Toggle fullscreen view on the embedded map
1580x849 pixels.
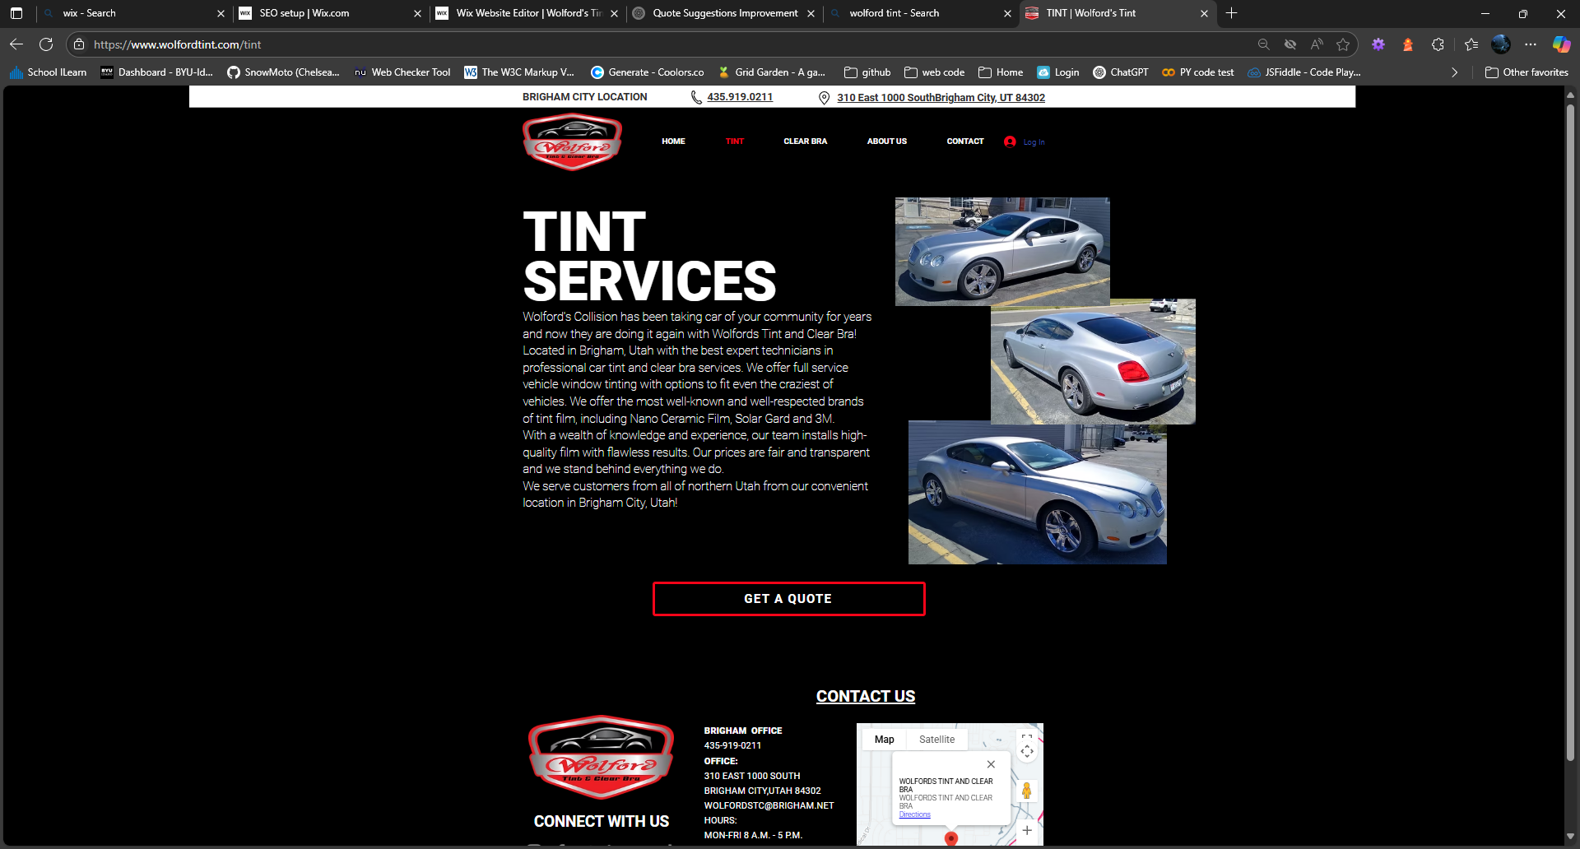[1027, 738]
